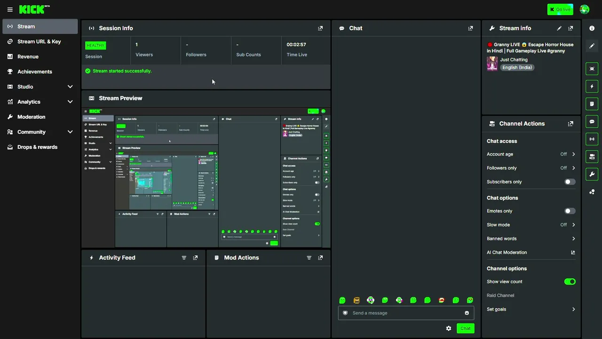Click the Just Chatting category
This screenshot has width=602, height=339.
514,60
